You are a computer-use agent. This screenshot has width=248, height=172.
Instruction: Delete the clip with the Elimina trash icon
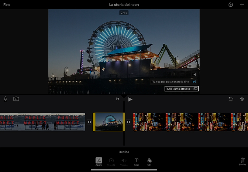point(243,162)
